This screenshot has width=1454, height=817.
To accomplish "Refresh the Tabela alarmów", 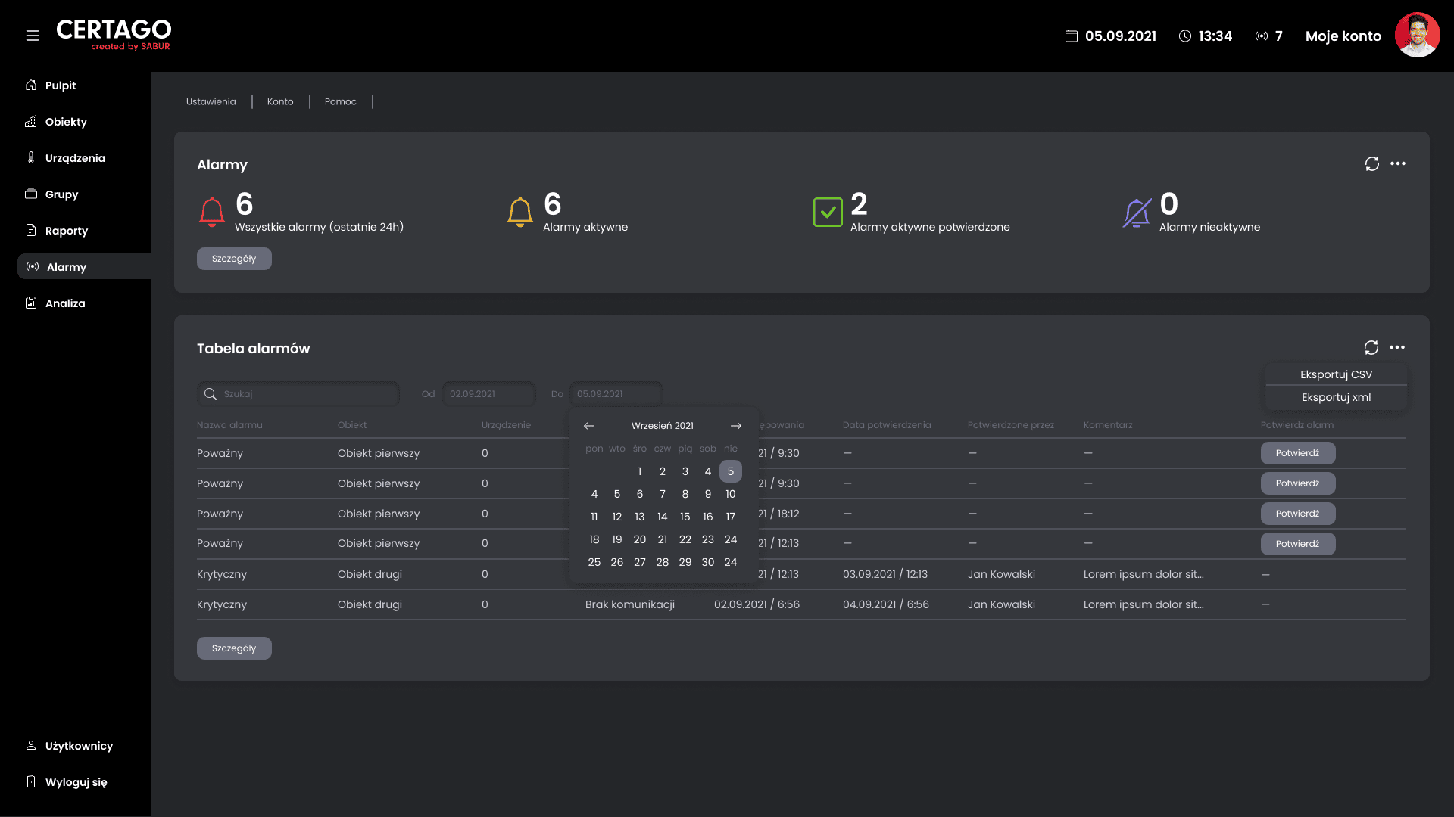I will 1371,347.
